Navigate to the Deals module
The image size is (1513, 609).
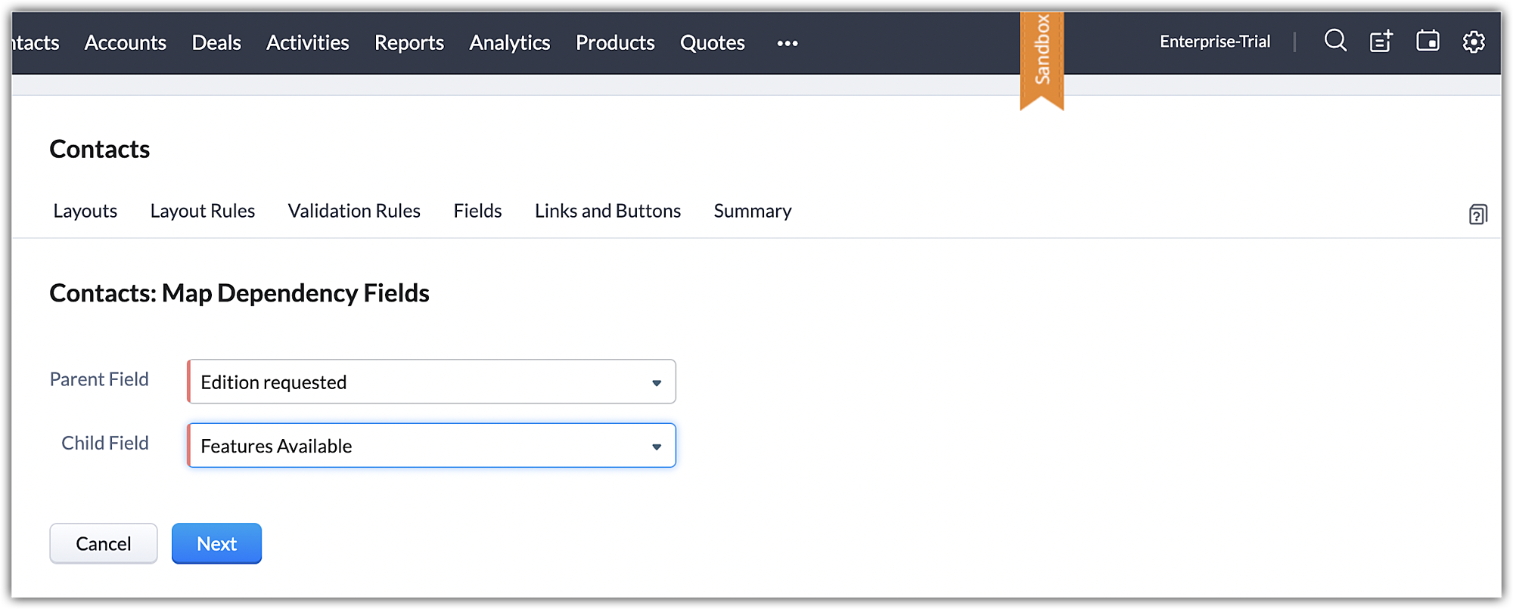[x=216, y=43]
